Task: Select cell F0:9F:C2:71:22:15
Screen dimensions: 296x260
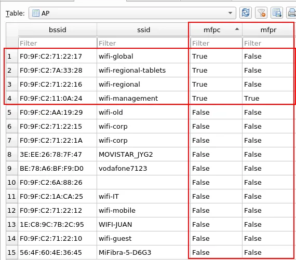Action: click(58, 127)
